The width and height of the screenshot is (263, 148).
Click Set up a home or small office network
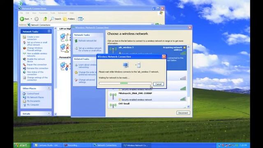coord(37,44)
